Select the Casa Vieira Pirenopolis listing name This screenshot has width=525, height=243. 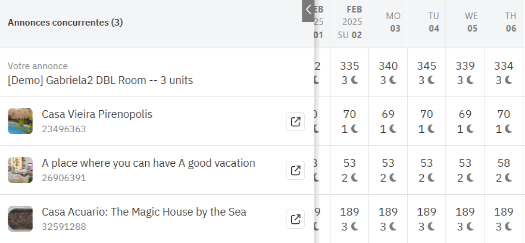pyautogui.click(x=97, y=114)
